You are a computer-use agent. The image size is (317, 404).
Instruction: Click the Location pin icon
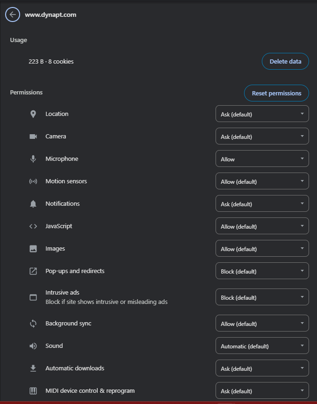click(33, 114)
